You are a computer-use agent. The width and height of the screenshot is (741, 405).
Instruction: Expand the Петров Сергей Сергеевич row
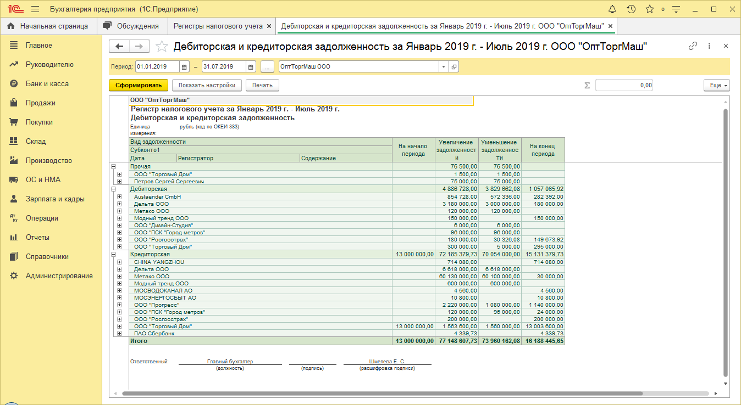[x=119, y=182]
